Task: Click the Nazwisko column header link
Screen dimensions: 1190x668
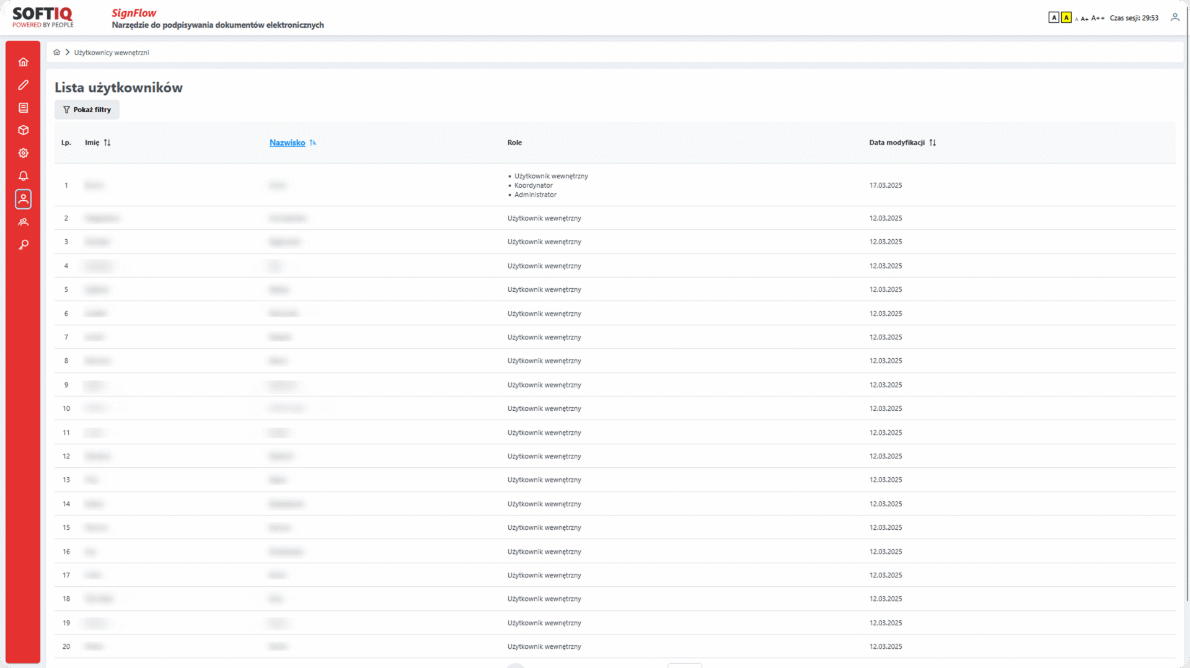Action: pos(287,143)
